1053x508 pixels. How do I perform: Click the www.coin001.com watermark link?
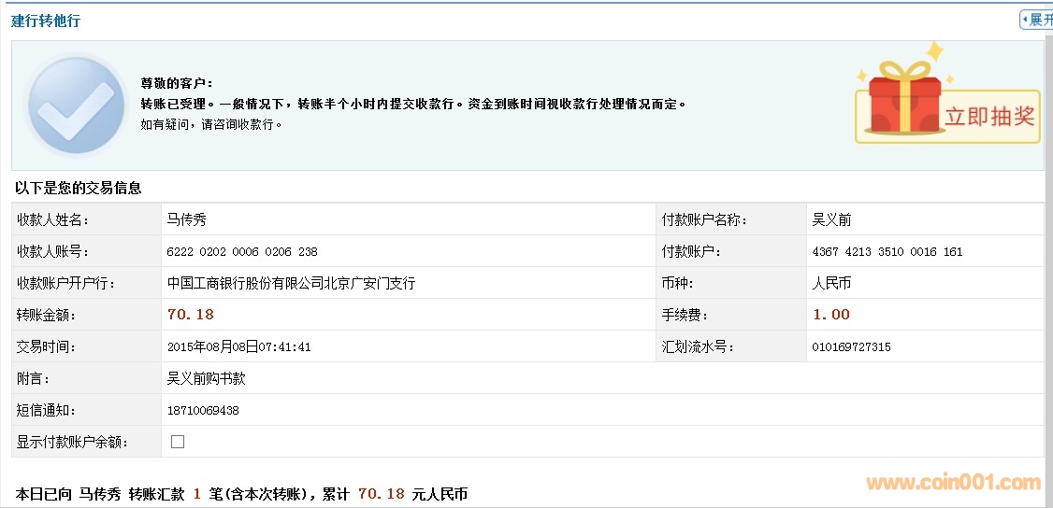(953, 483)
